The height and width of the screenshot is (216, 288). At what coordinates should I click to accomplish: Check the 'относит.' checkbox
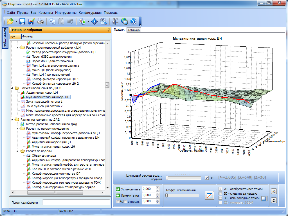click(x=125, y=201)
